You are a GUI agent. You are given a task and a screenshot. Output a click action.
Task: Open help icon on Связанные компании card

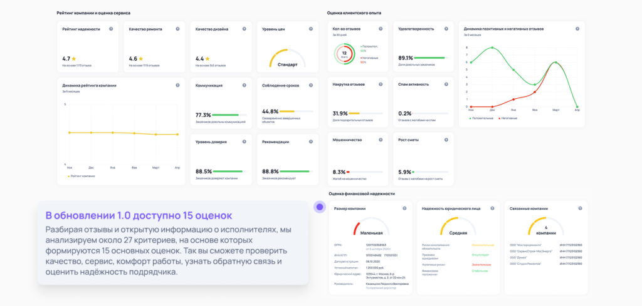pyautogui.click(x=580, y=208)
